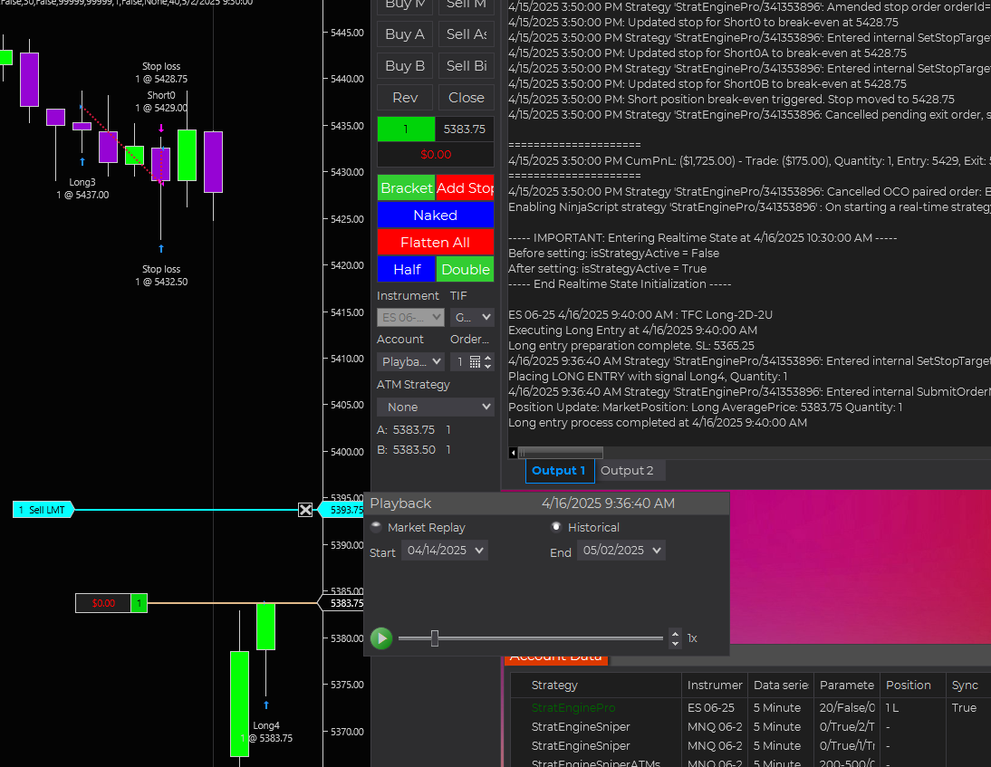
Task: Select the Market Replay radio button
Action: point(376,527)
